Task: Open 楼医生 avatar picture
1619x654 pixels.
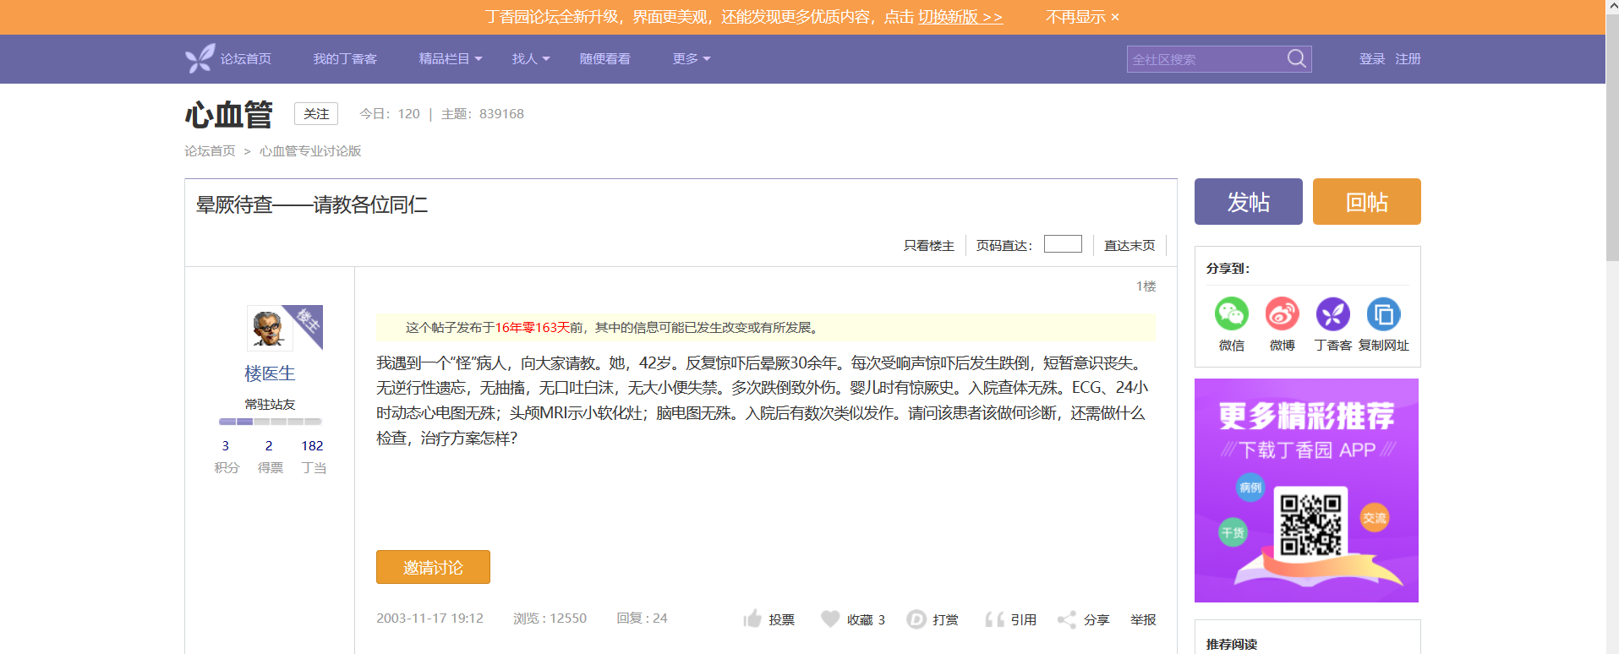Action: pos(270,327)
